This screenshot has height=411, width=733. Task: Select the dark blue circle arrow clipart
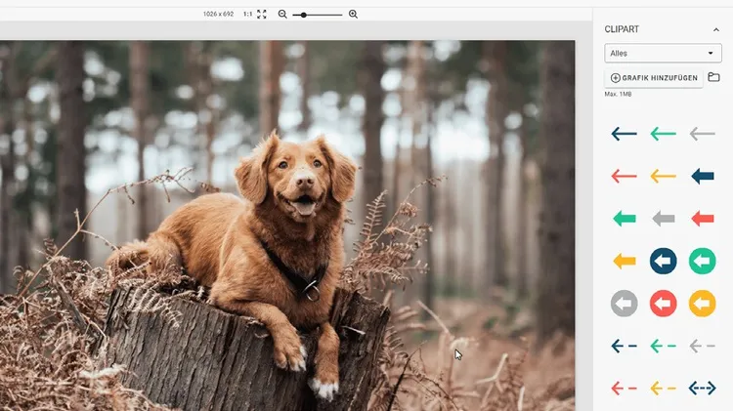663,261
